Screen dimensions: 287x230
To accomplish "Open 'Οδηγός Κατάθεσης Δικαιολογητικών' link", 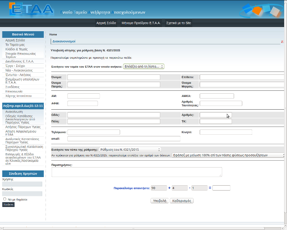I will 20,119.
